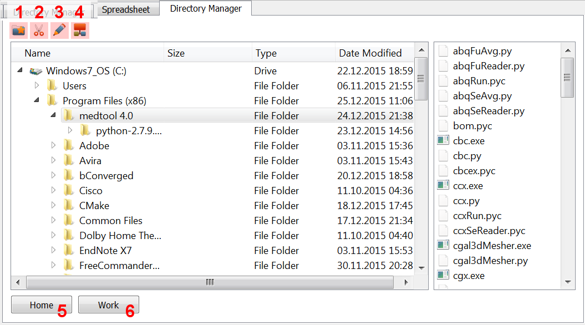The image size is (585, 325).
Task: Click the Drive type cell
Action: click(265, 71)
